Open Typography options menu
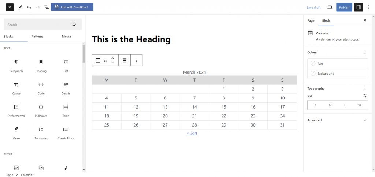Image resolution: width=375 pixels, height=177 pixels. pyautogui.click(x=365, y=88)
